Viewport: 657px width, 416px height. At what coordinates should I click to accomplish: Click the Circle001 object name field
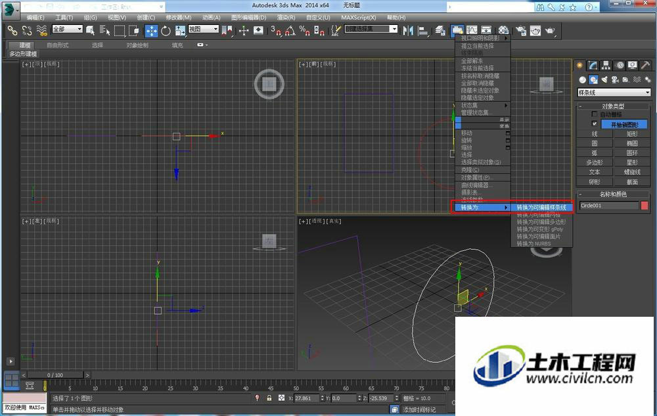point(609,205)
